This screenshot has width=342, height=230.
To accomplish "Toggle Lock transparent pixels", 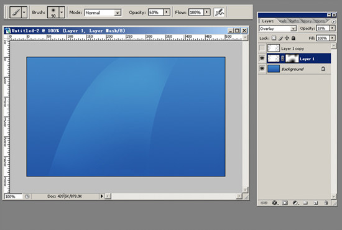I will pos(274,38).
